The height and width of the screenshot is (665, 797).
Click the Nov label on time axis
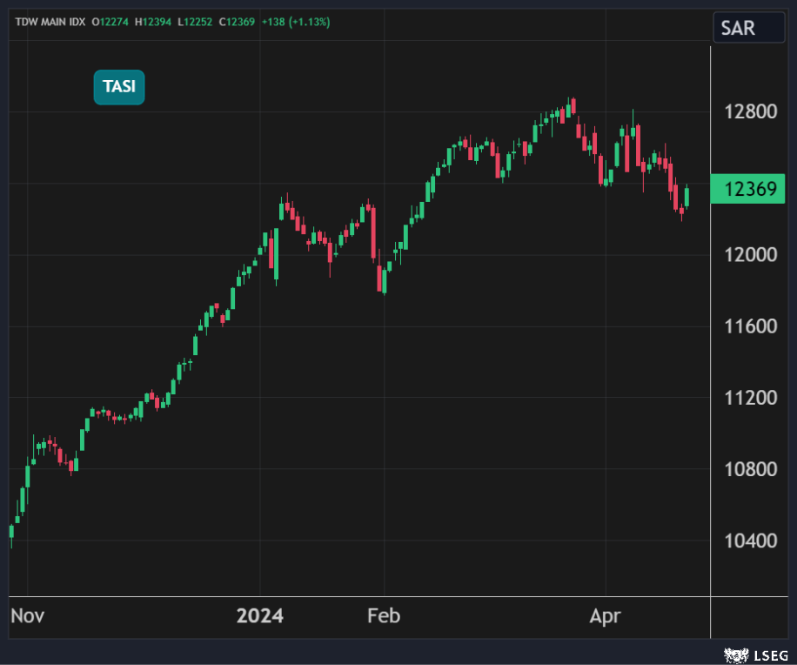(x=27, y=616)
